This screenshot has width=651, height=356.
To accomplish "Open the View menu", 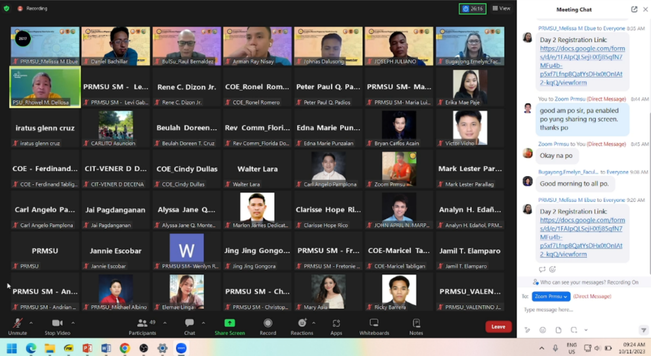I will [501, 8].
